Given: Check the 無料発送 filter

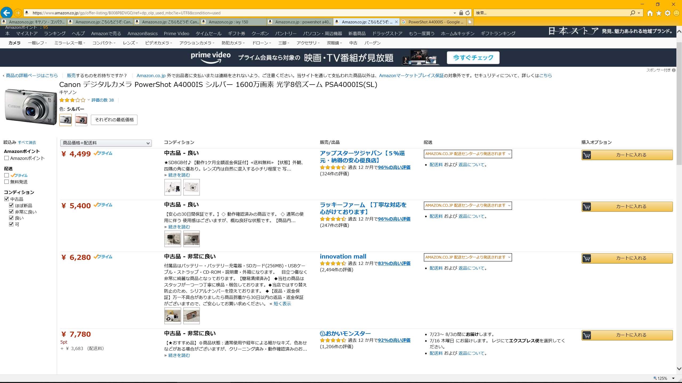Looking at the screenshot, I should pyautogui.click(x=7, y=182).
